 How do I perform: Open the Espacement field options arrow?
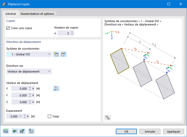28,116
